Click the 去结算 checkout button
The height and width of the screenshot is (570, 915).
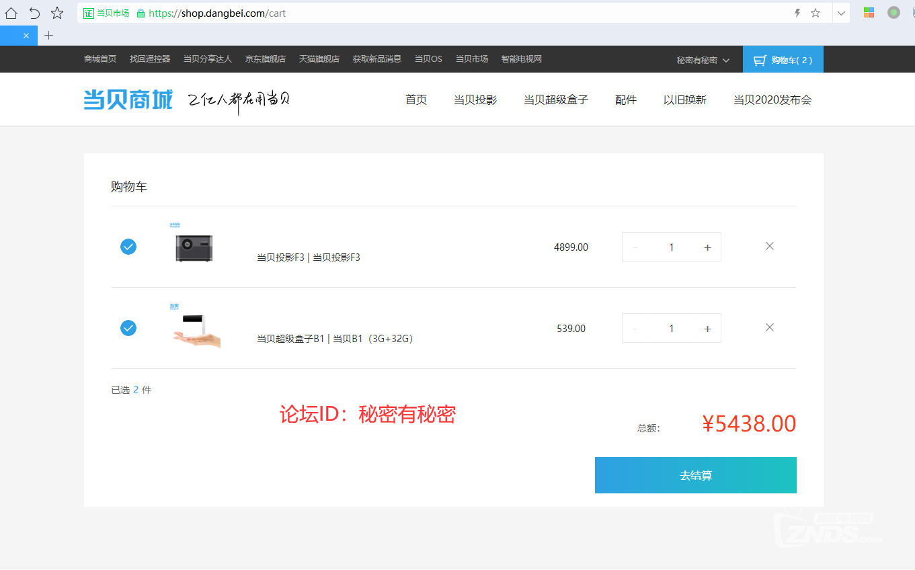[696, 475]
